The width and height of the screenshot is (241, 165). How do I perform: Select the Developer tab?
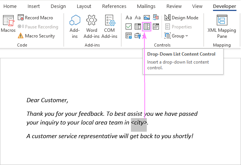225,6
